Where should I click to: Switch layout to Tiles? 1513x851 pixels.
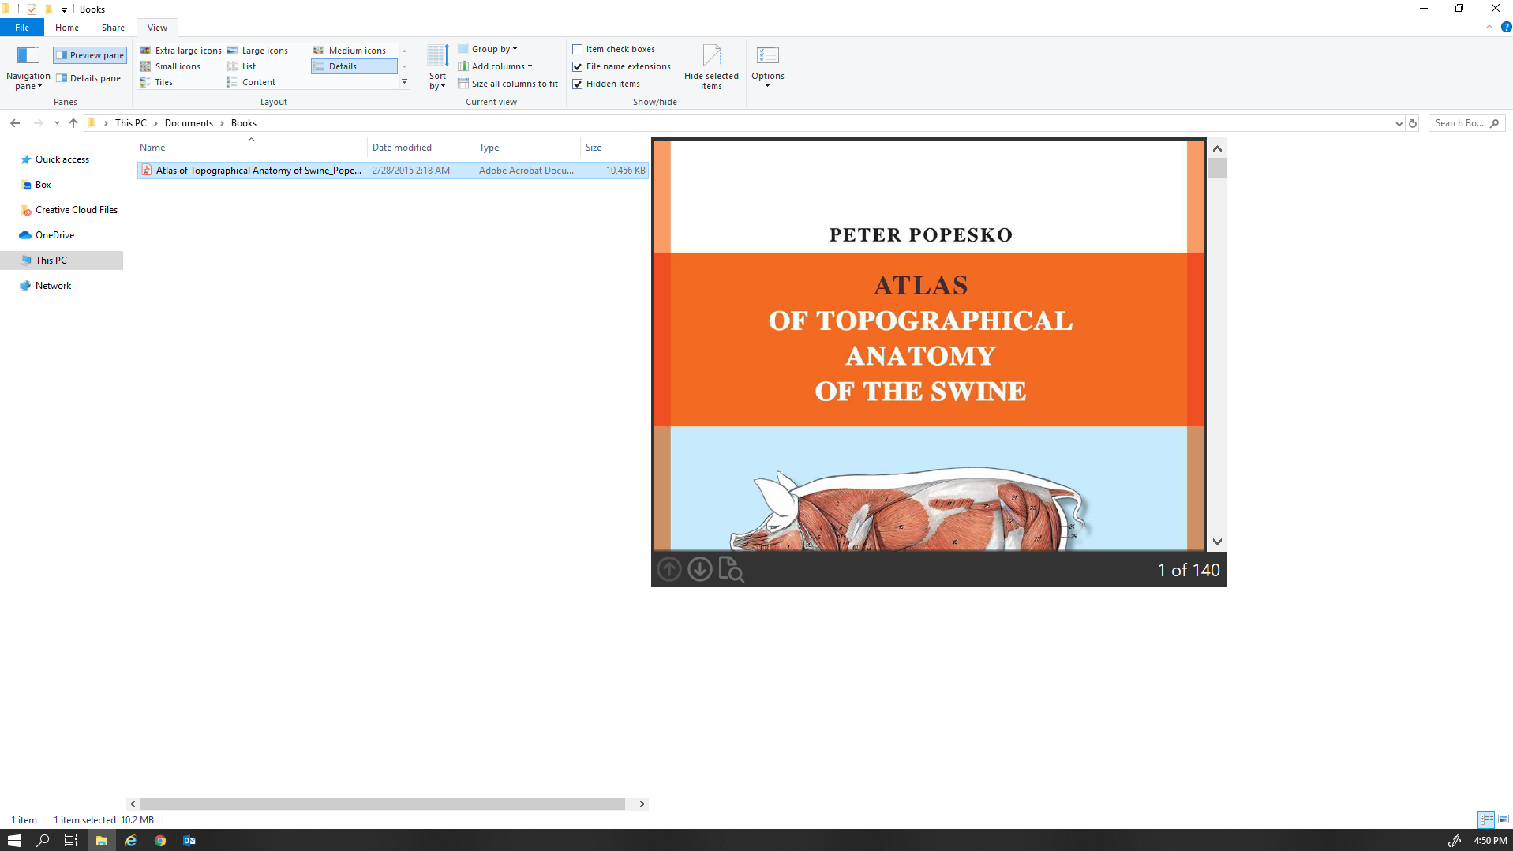pyautogui.click(x=156, y=82)
